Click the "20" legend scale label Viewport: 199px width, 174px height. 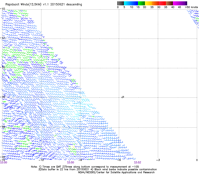coord(144,7)
